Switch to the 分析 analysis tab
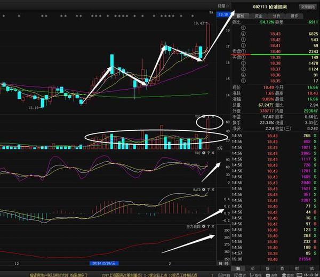 point(276,15)
